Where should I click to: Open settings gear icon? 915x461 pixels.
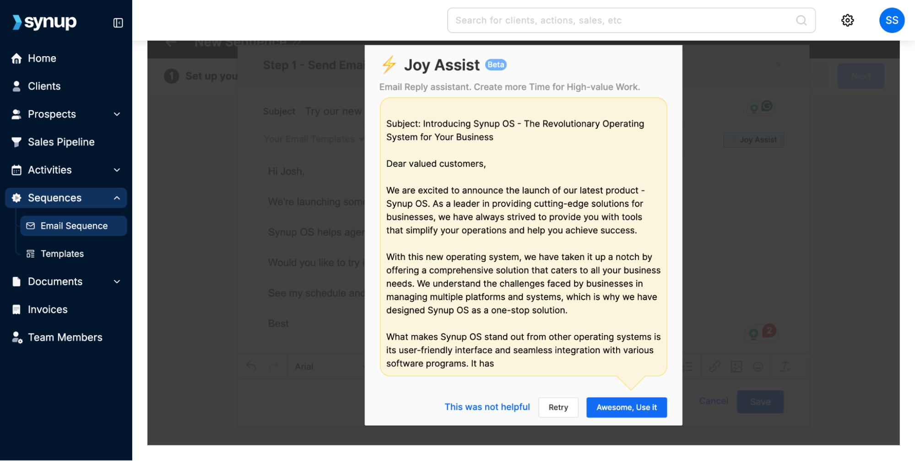(847, 20)
